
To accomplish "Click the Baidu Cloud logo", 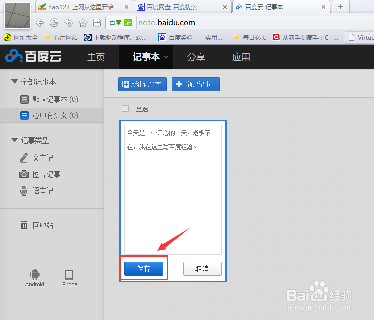I will click(x=33, y=56).
